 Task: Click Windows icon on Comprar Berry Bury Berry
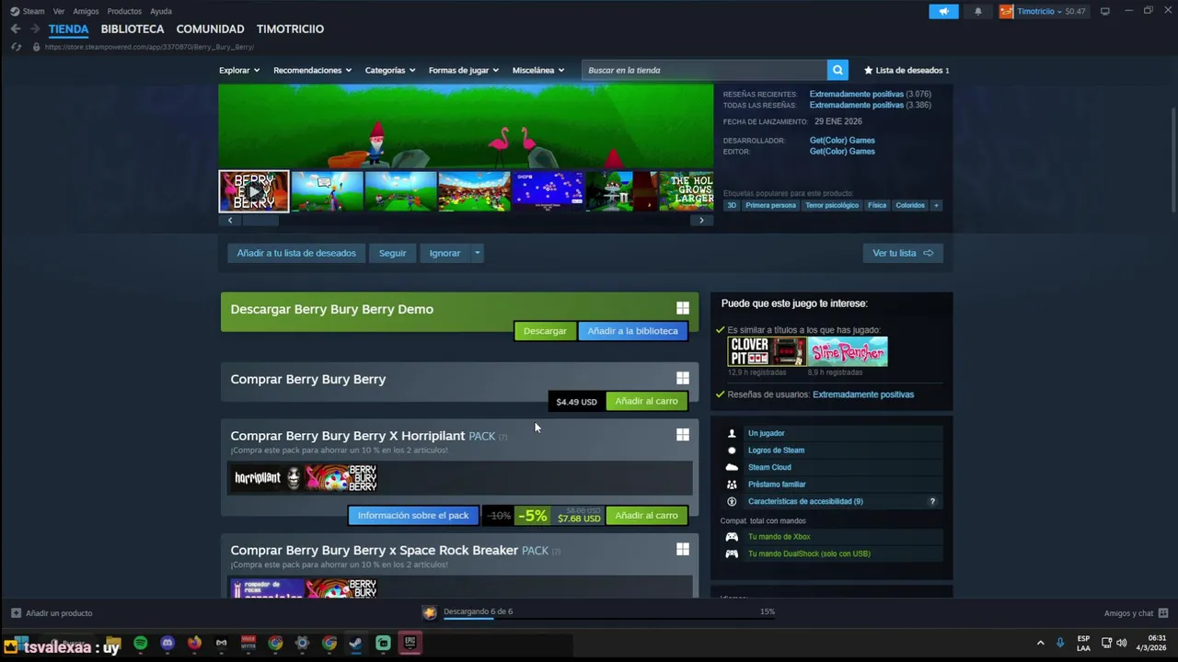[683, 379]
